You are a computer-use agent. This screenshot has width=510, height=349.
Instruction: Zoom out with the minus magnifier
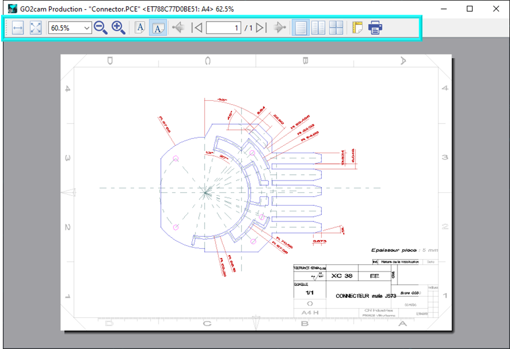click(101, 28)
